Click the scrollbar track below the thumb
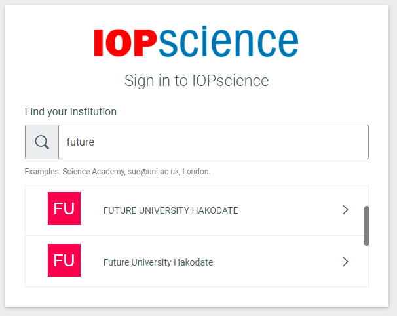 (366, 266)
